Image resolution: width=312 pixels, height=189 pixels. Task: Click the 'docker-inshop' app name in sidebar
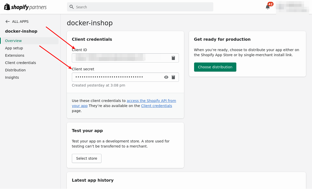(21, 31)
